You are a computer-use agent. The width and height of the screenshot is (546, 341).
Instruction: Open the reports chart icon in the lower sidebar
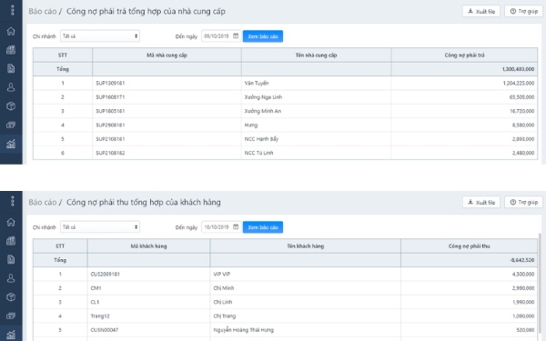click(x=11, y=335)
